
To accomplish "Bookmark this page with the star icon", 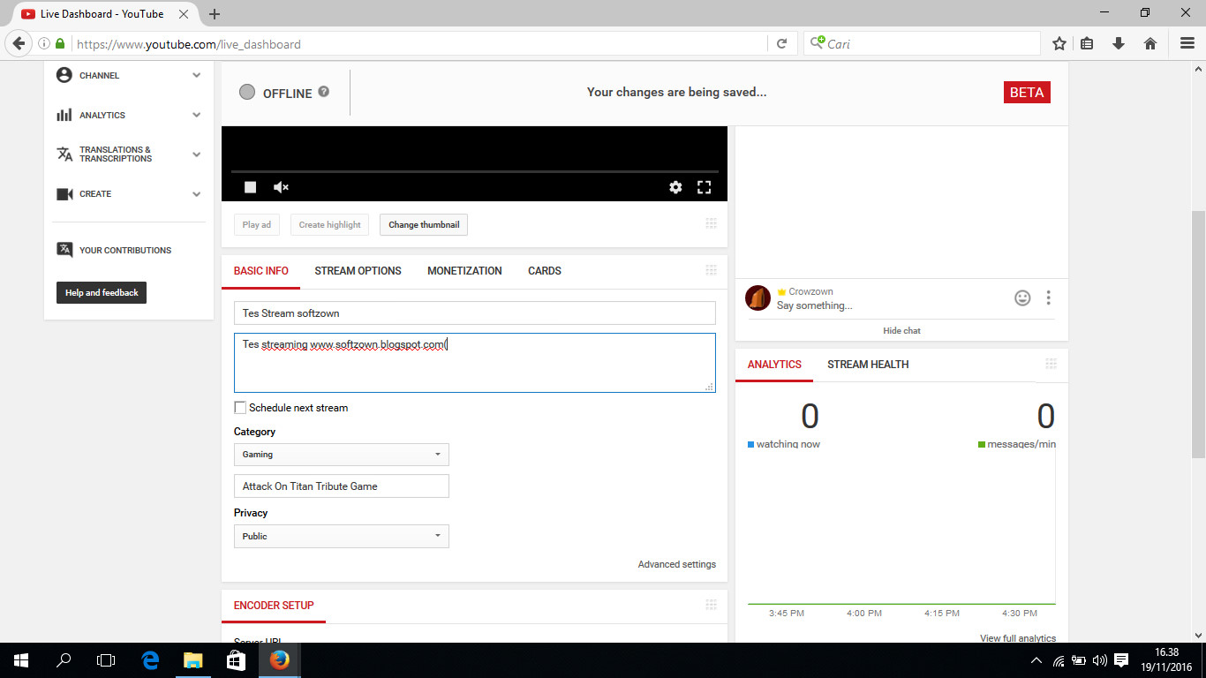I will (1059, 43).
